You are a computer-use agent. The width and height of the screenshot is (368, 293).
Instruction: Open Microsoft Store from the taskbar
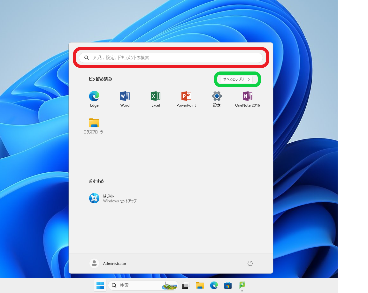click(228, 285)
